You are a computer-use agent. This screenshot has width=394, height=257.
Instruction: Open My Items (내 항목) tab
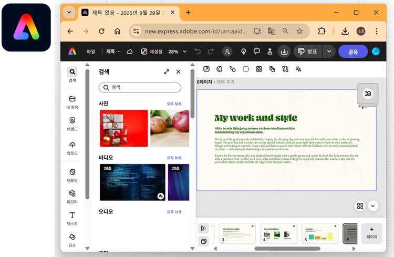pos(72,102)
